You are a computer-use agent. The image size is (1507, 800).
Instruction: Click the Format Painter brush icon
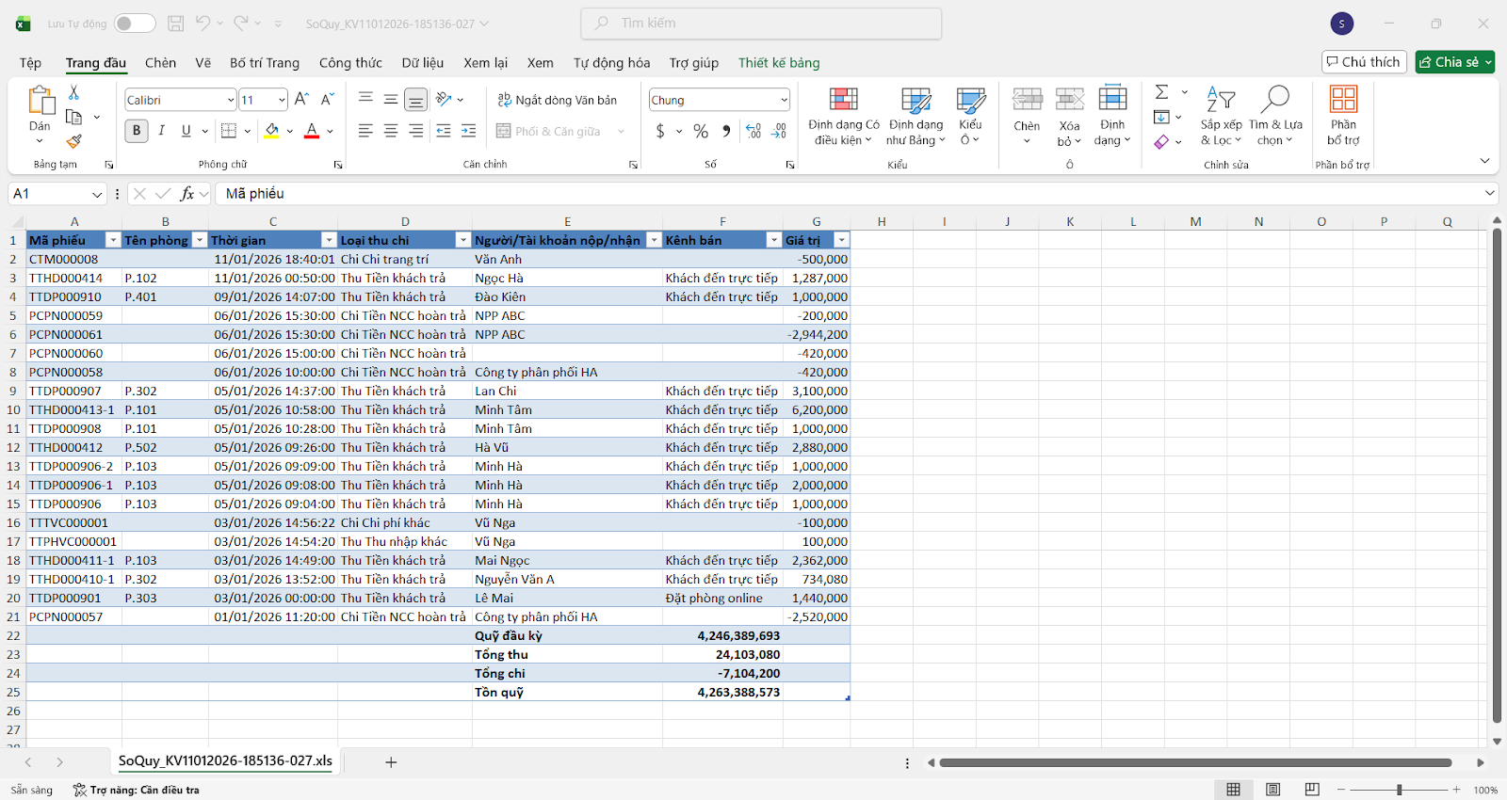73,141
